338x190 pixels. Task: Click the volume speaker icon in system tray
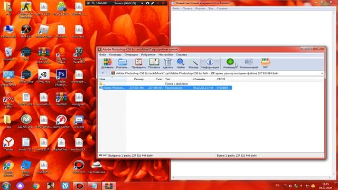(290, 186)
